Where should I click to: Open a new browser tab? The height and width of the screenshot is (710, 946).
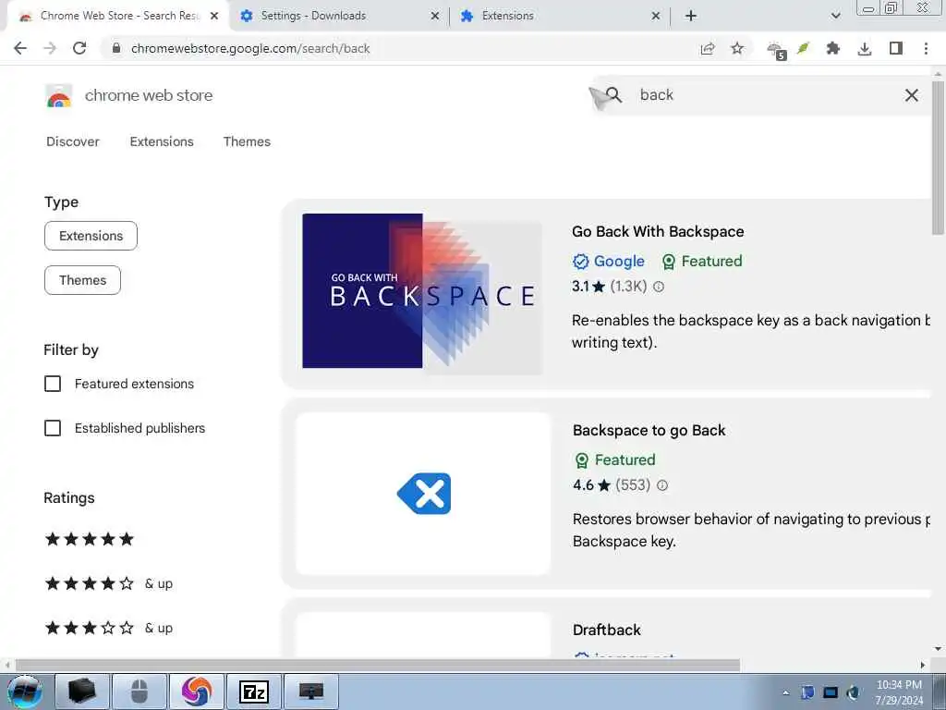pyautogui.click(x=691, y=16)
